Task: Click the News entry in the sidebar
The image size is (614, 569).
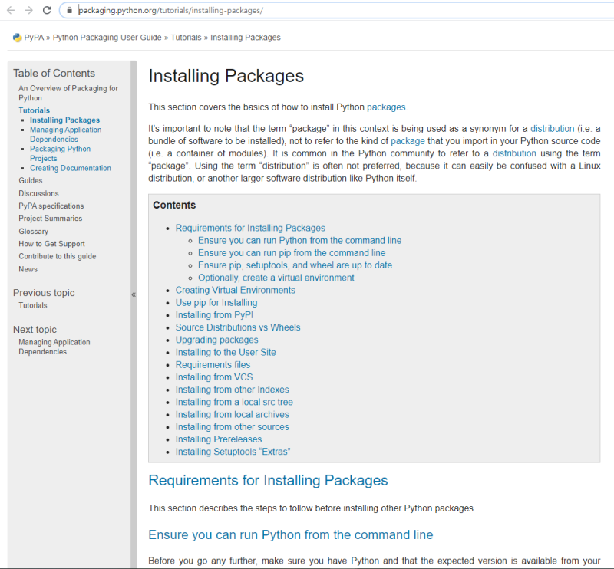Action: [28, 268]
